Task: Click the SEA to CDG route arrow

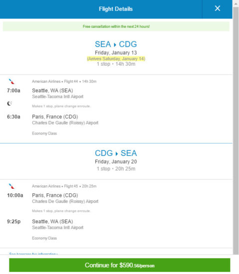Action: (115, 45)
